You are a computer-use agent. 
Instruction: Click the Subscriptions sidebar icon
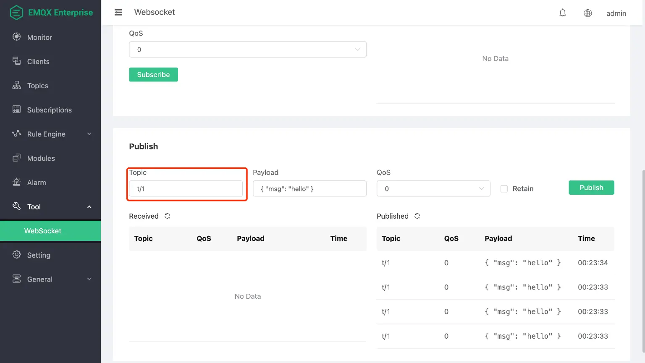pos(17,110)
